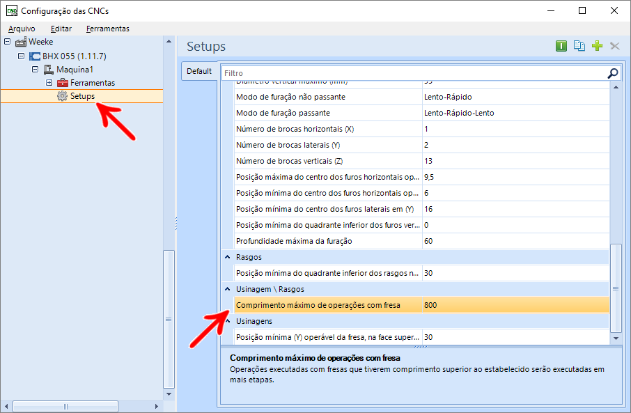Collapse the BHX 055 (1.11.7) node

22,56
